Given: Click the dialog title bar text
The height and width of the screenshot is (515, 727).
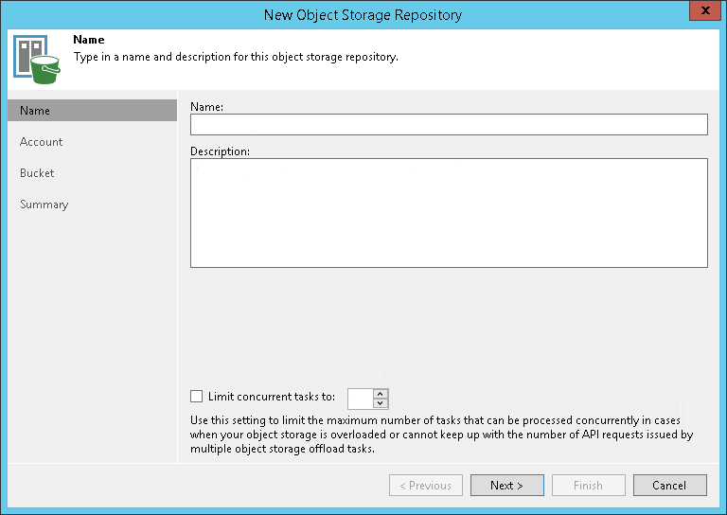Looking at the screenshot, I should 363,14.
